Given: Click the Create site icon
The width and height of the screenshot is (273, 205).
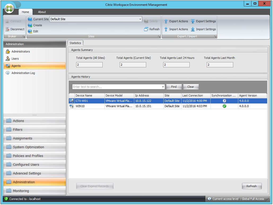Looking at the screenshot, I should coord(30,25).
